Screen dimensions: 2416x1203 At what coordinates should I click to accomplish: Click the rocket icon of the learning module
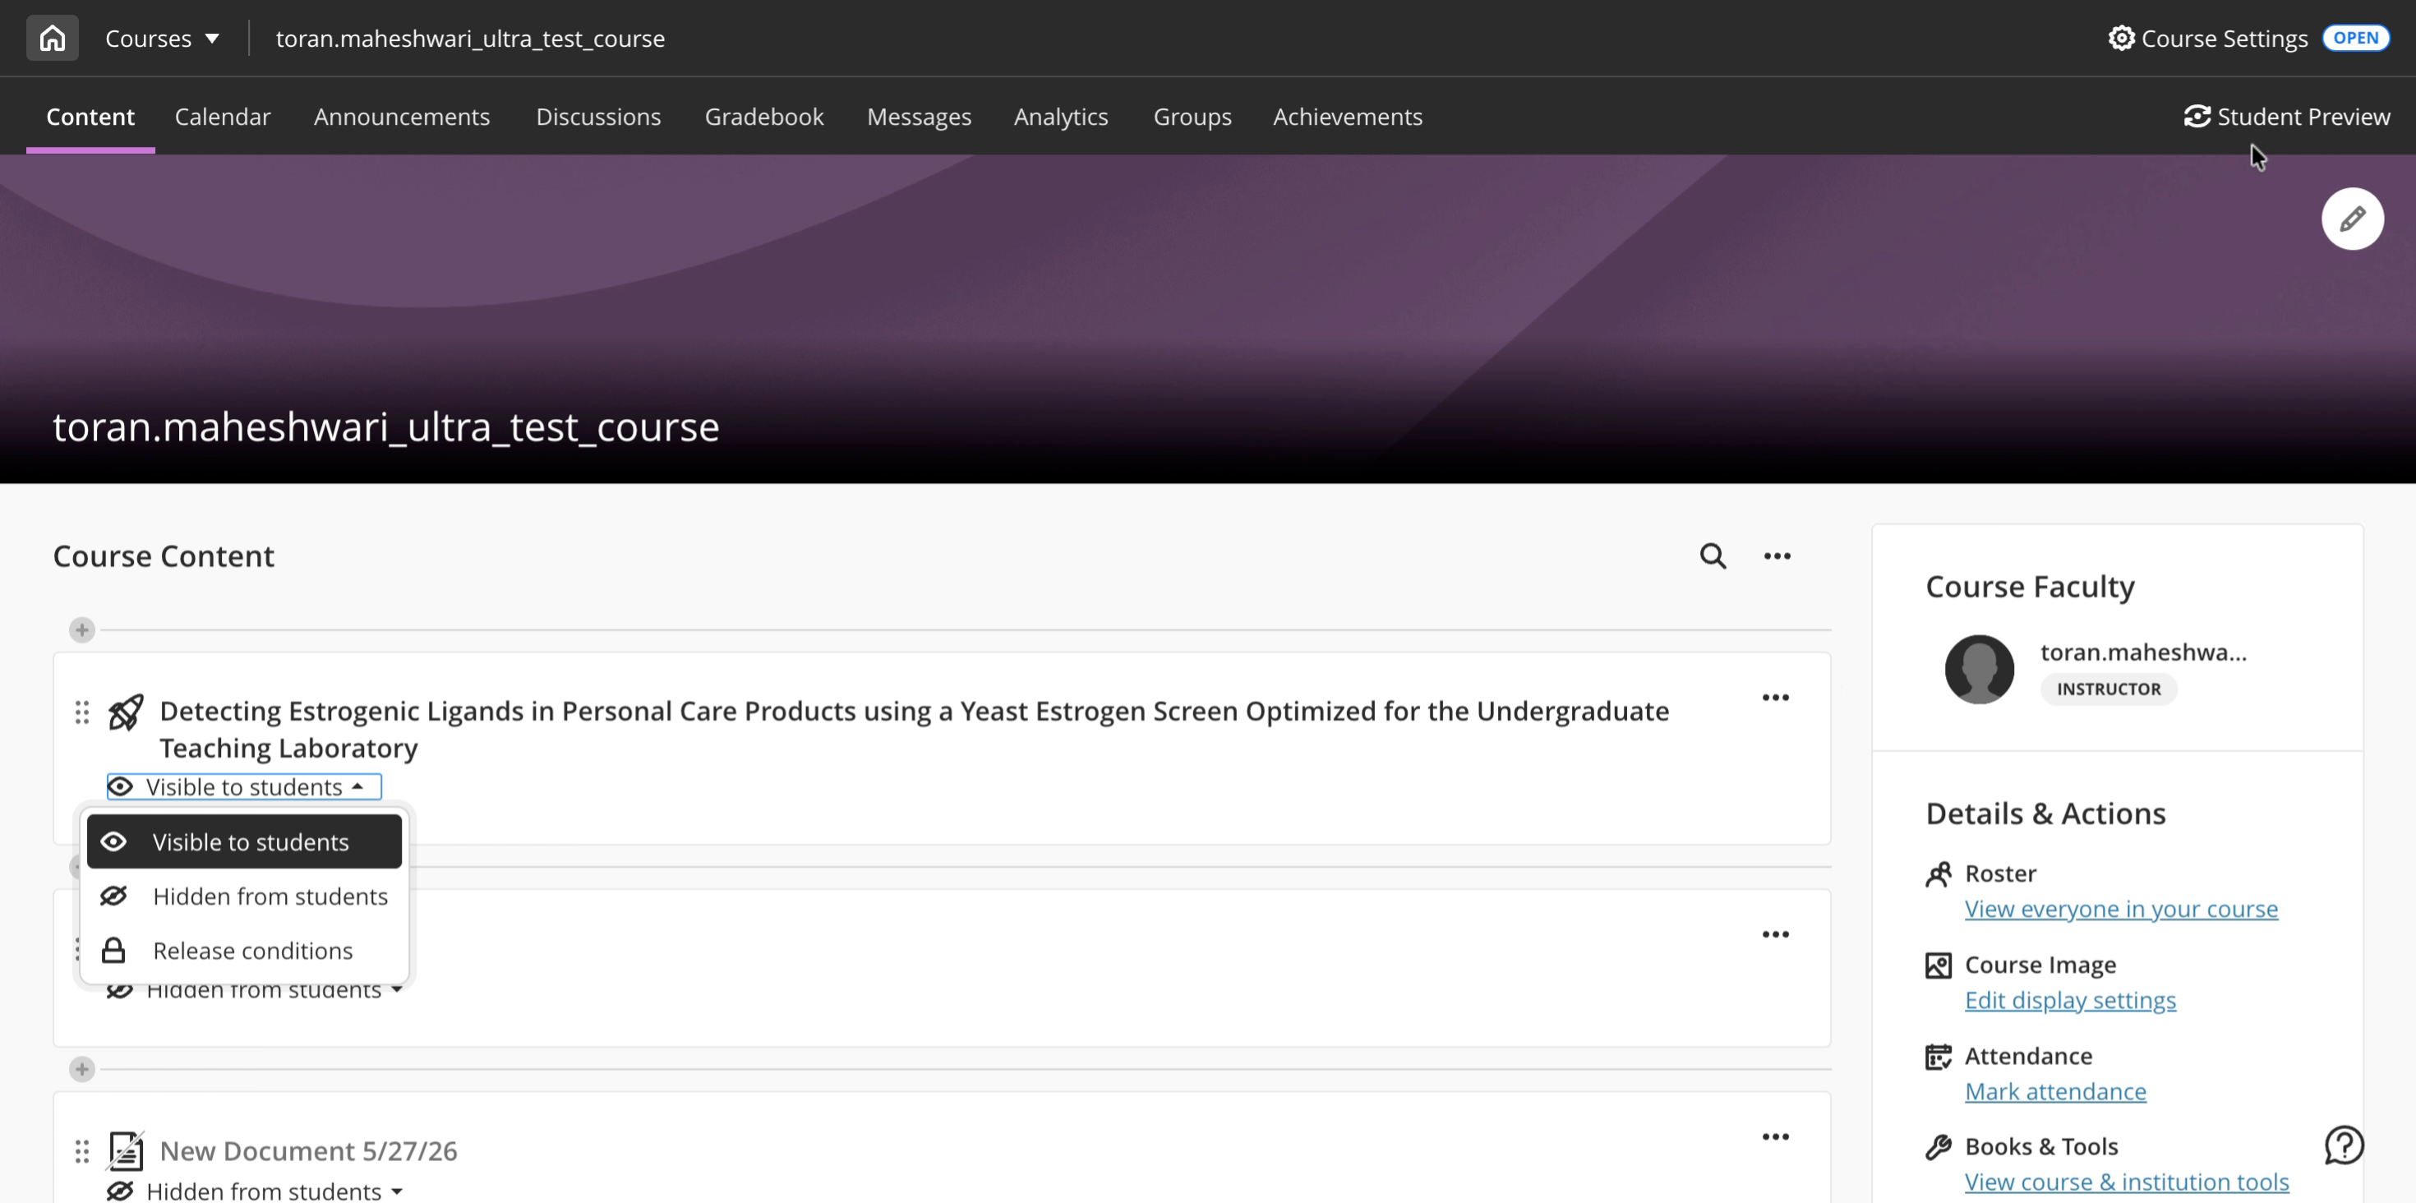coord(126,712)
